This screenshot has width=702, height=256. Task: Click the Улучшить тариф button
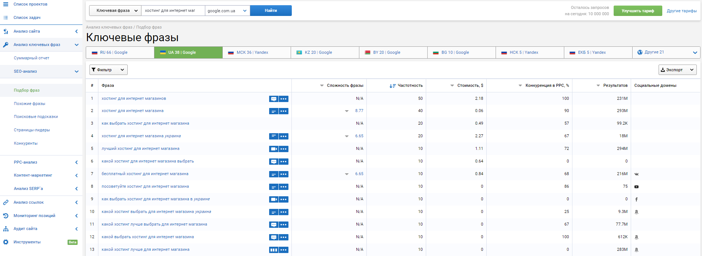click(x=638, y=11)
